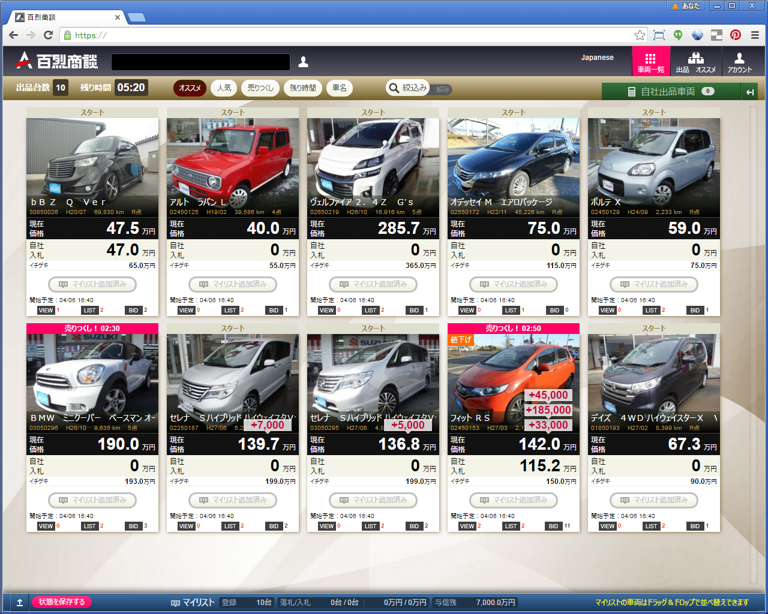Click マイリスト追加済み on アルト ラパン card
Image resolution: width=768 pixels, height=614 pixels.
[233, 284]
